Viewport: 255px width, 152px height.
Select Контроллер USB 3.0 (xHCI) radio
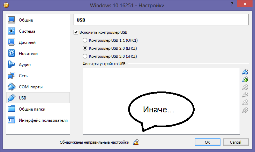[x=85, y=56]
